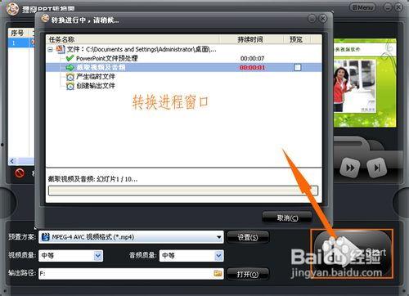Click the 设置(S) settings button
The height and width of the screenshot is (296, 409).
(248, 237)
